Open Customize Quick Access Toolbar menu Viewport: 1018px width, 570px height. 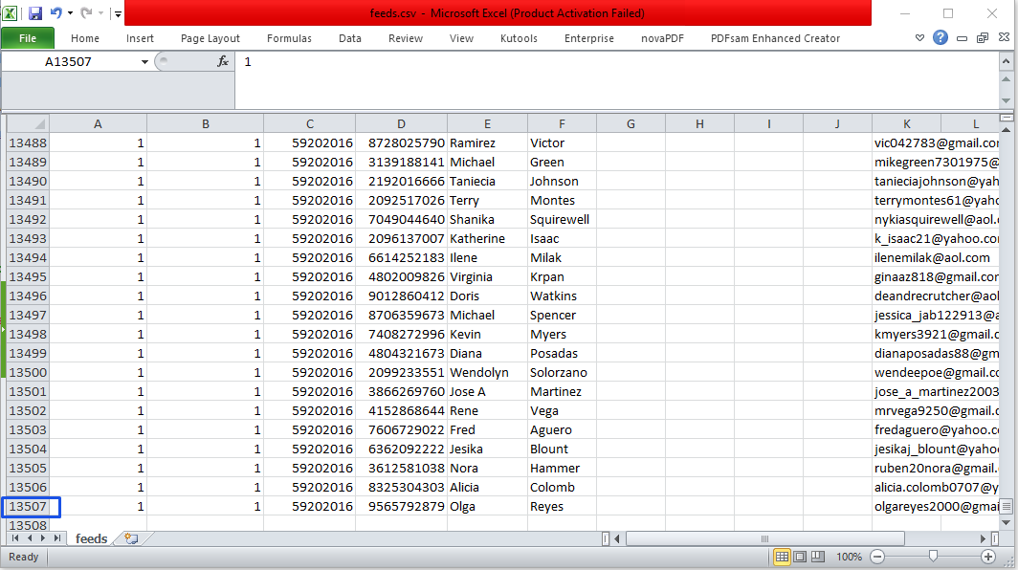pos(117,12)
